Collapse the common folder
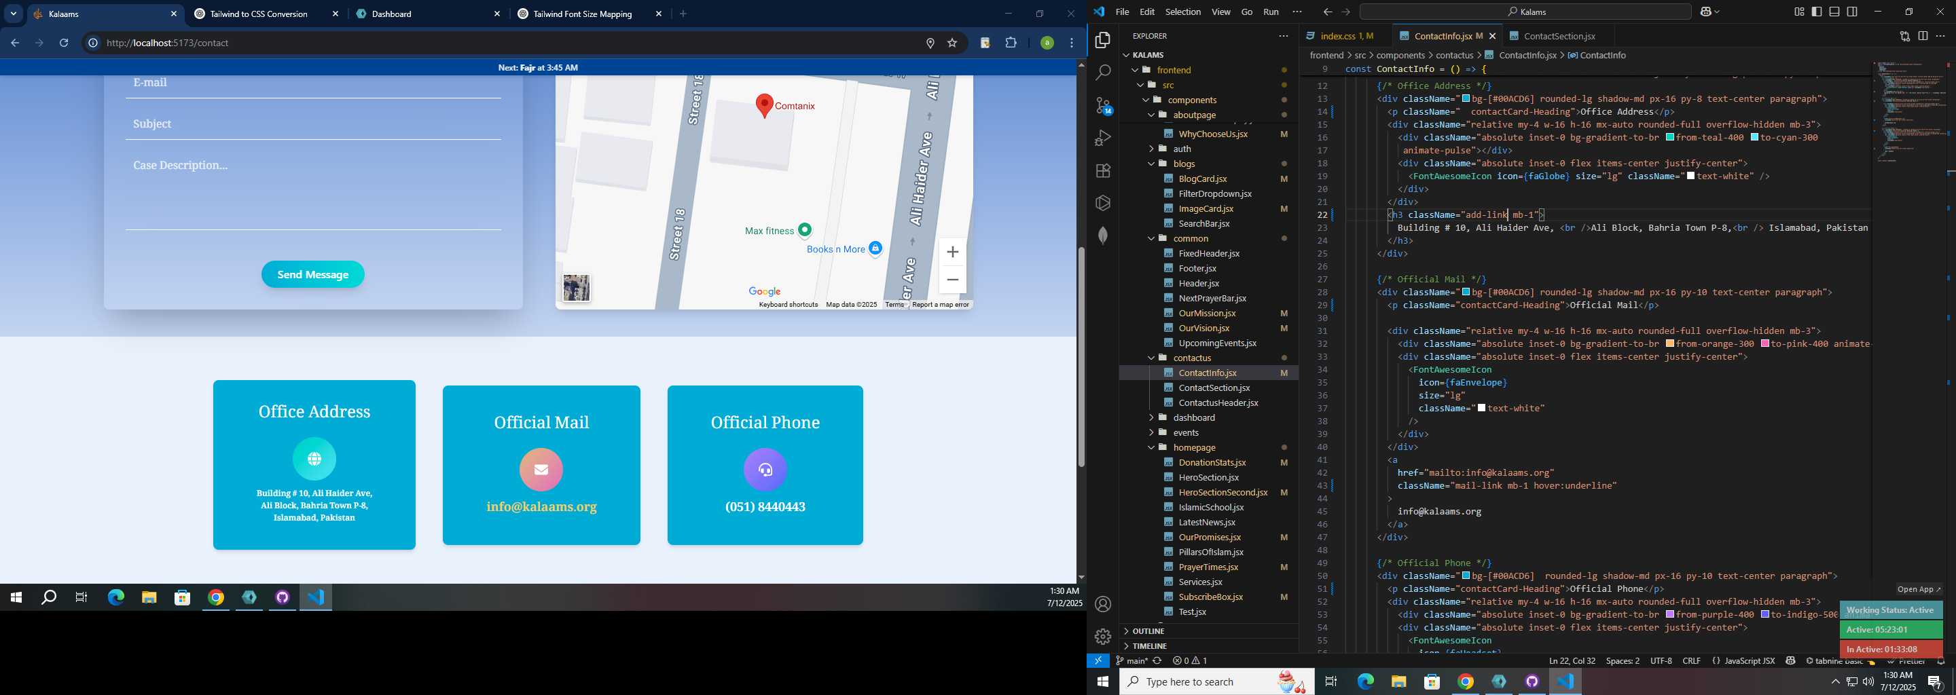Screen dimensions: 1956x695 [1151, 238]
